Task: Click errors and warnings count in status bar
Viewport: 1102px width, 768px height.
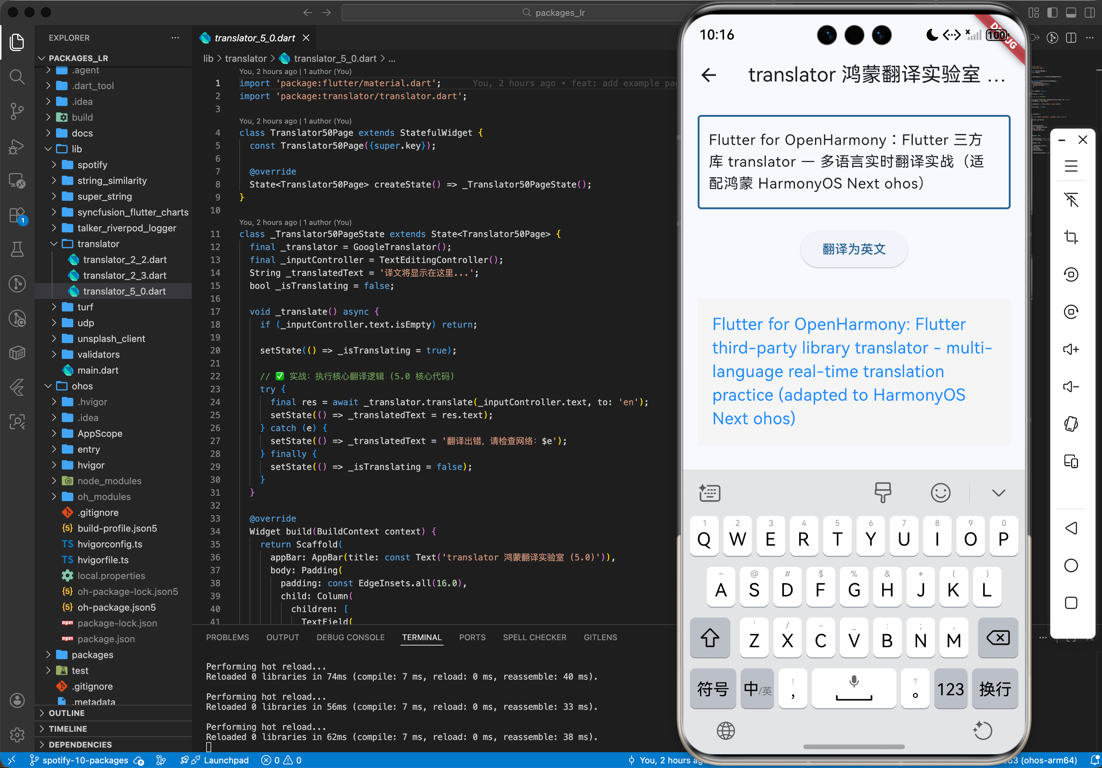Action: coord(281,760)
